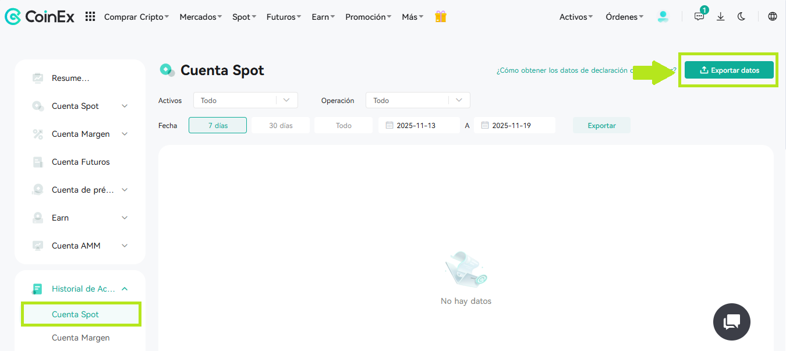Open the Spot top menu
Screen dimensions: 786x351
(245, 17)
